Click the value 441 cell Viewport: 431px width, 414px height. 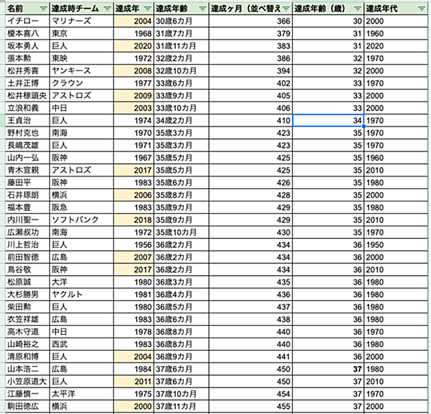point(251,357)
